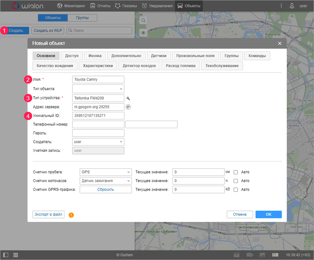The width and height of the screenshot is (314, 260).
Task: Switch to the Группы sub-tab in left panel
Action: point(82,18)
